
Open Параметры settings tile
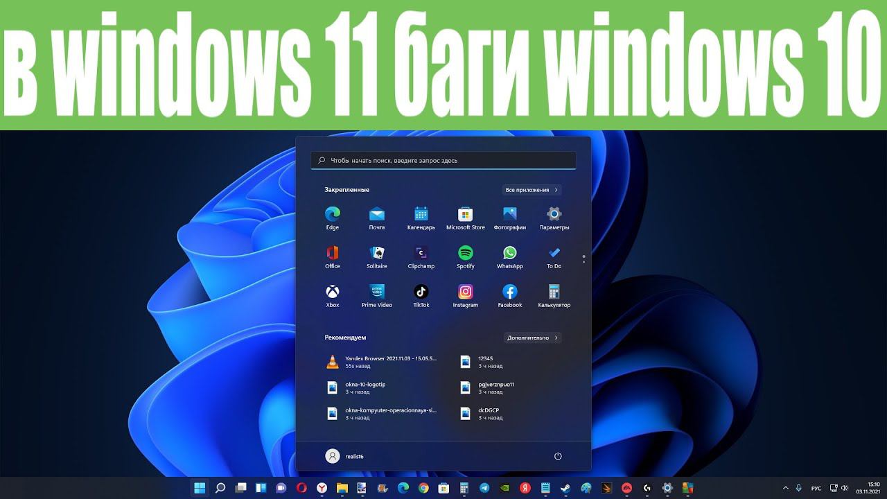click(x=554, y=218)
